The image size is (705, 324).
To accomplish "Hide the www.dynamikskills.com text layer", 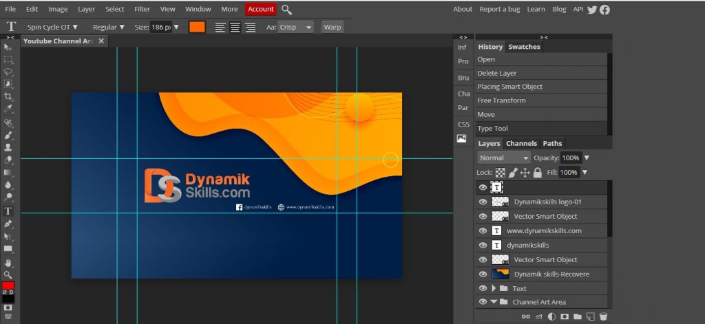I will pyautogui.click(x=483, y=230).
